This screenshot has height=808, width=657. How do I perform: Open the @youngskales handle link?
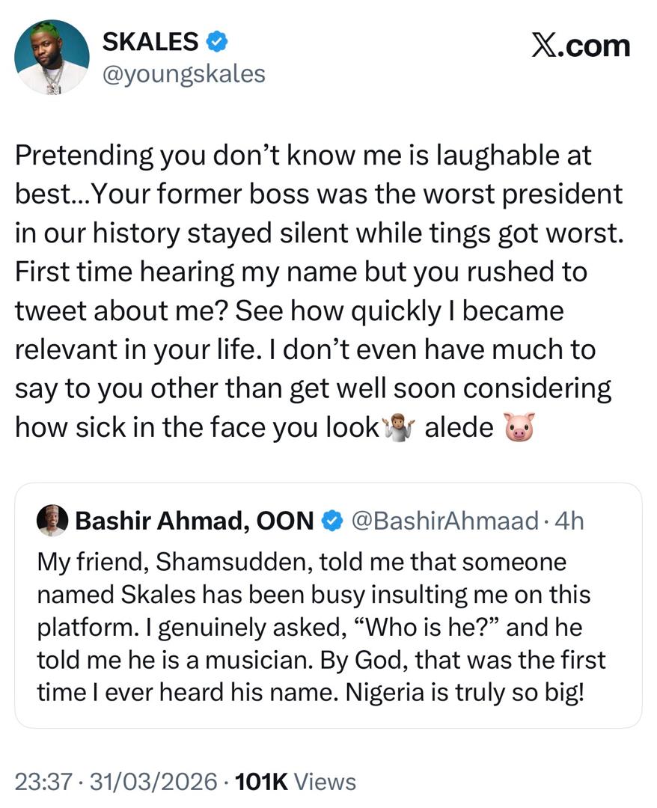tap(183, 74)
